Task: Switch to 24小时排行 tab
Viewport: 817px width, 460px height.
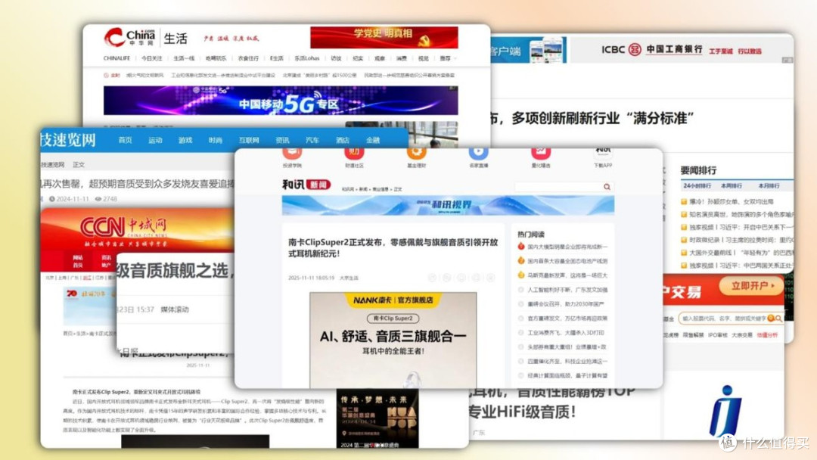Action: click(697, 185)
